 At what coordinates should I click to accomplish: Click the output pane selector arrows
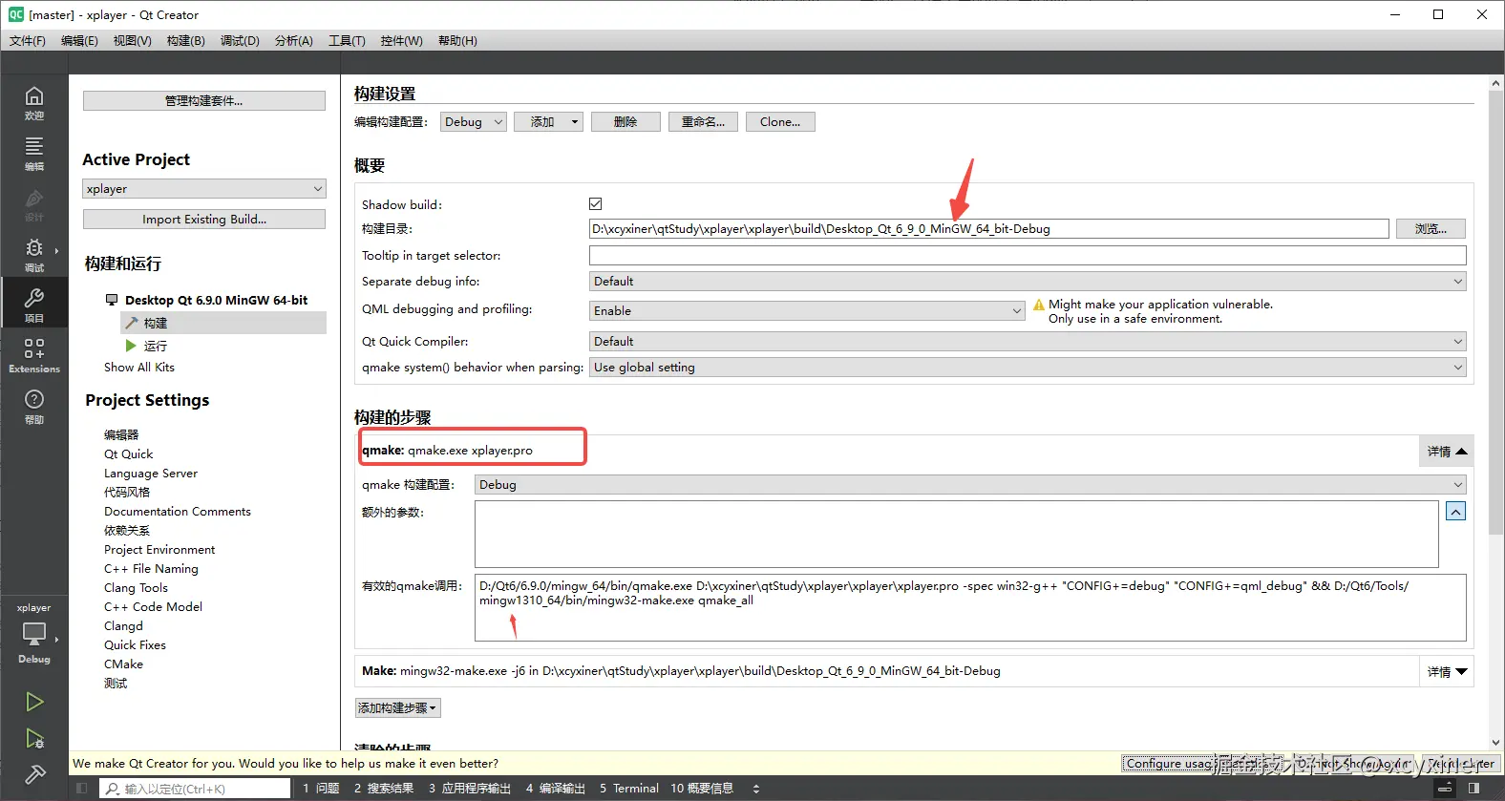[756, 789]
